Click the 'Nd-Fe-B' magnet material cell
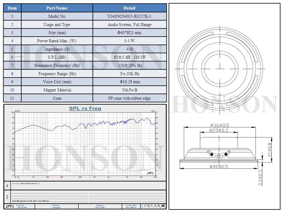 [129, 90]
